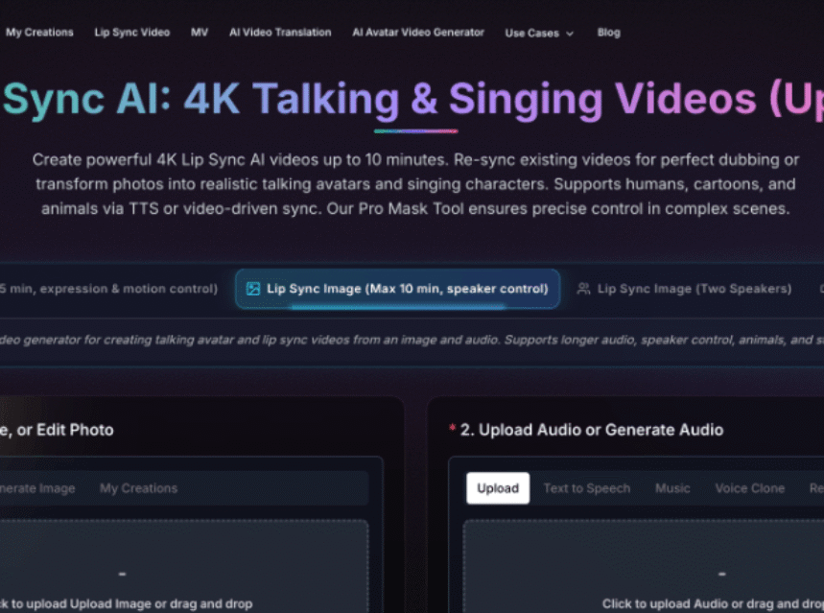
Task: Open the Blog link
Action: [x=608, y=33]
